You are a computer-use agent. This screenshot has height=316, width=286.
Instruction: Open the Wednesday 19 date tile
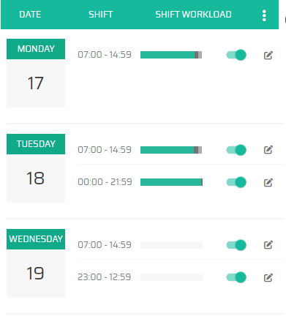tap(36, 263)
